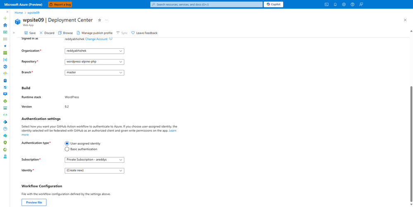413x207 pixels.
Task: Click Discard in the command bar
Action: 47,33
